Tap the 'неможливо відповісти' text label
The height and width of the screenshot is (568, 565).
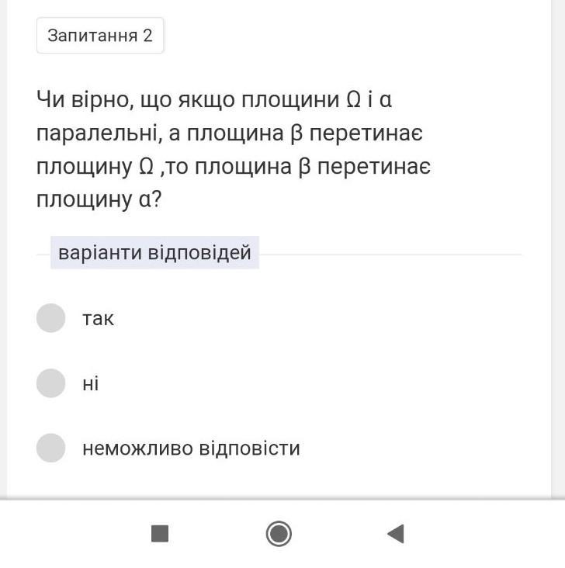pos(191,449)
